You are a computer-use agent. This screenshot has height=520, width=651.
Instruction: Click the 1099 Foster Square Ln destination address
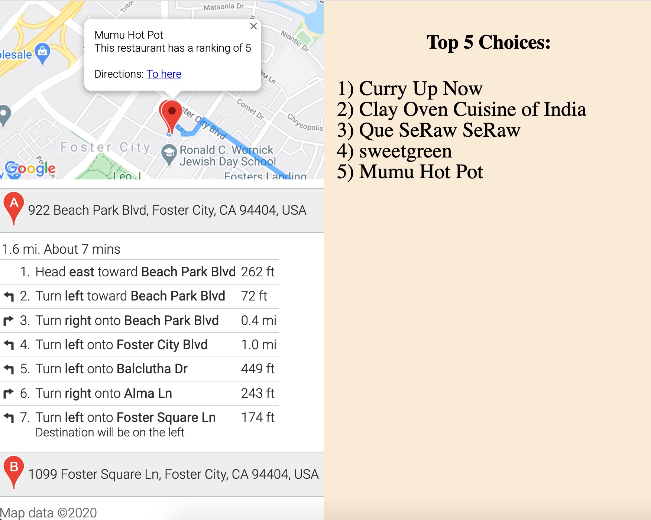[x=174, y=474]
